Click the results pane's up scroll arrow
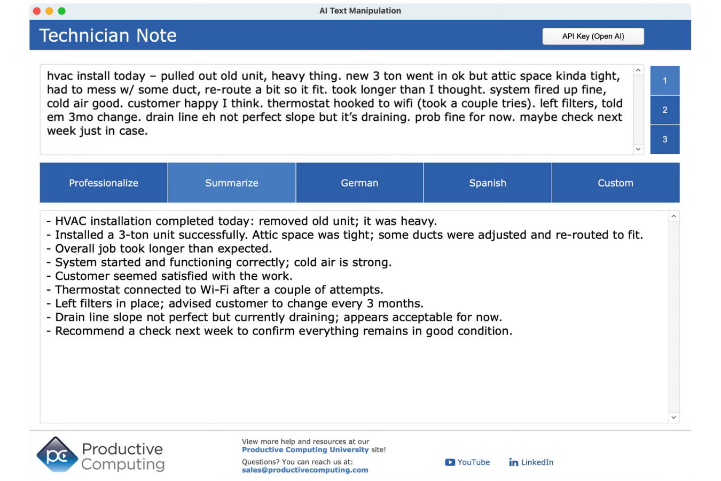This screenshot has height=481, width=721. coord(674,216)
